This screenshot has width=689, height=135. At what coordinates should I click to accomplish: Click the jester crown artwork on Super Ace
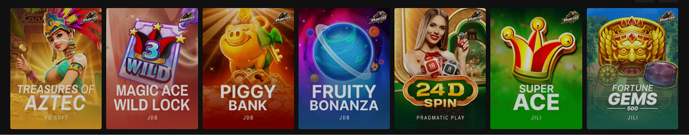pyautogui.click(x=538, y=51)
